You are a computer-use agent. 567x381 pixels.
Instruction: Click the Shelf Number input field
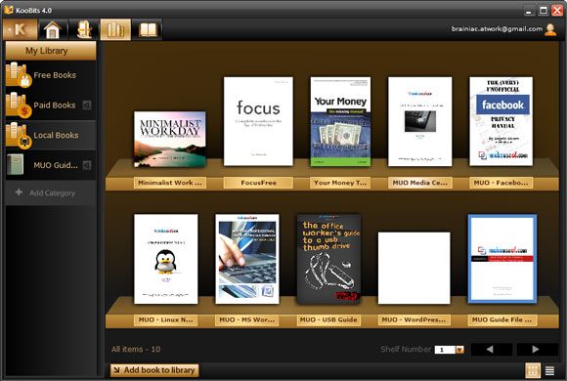445,350
